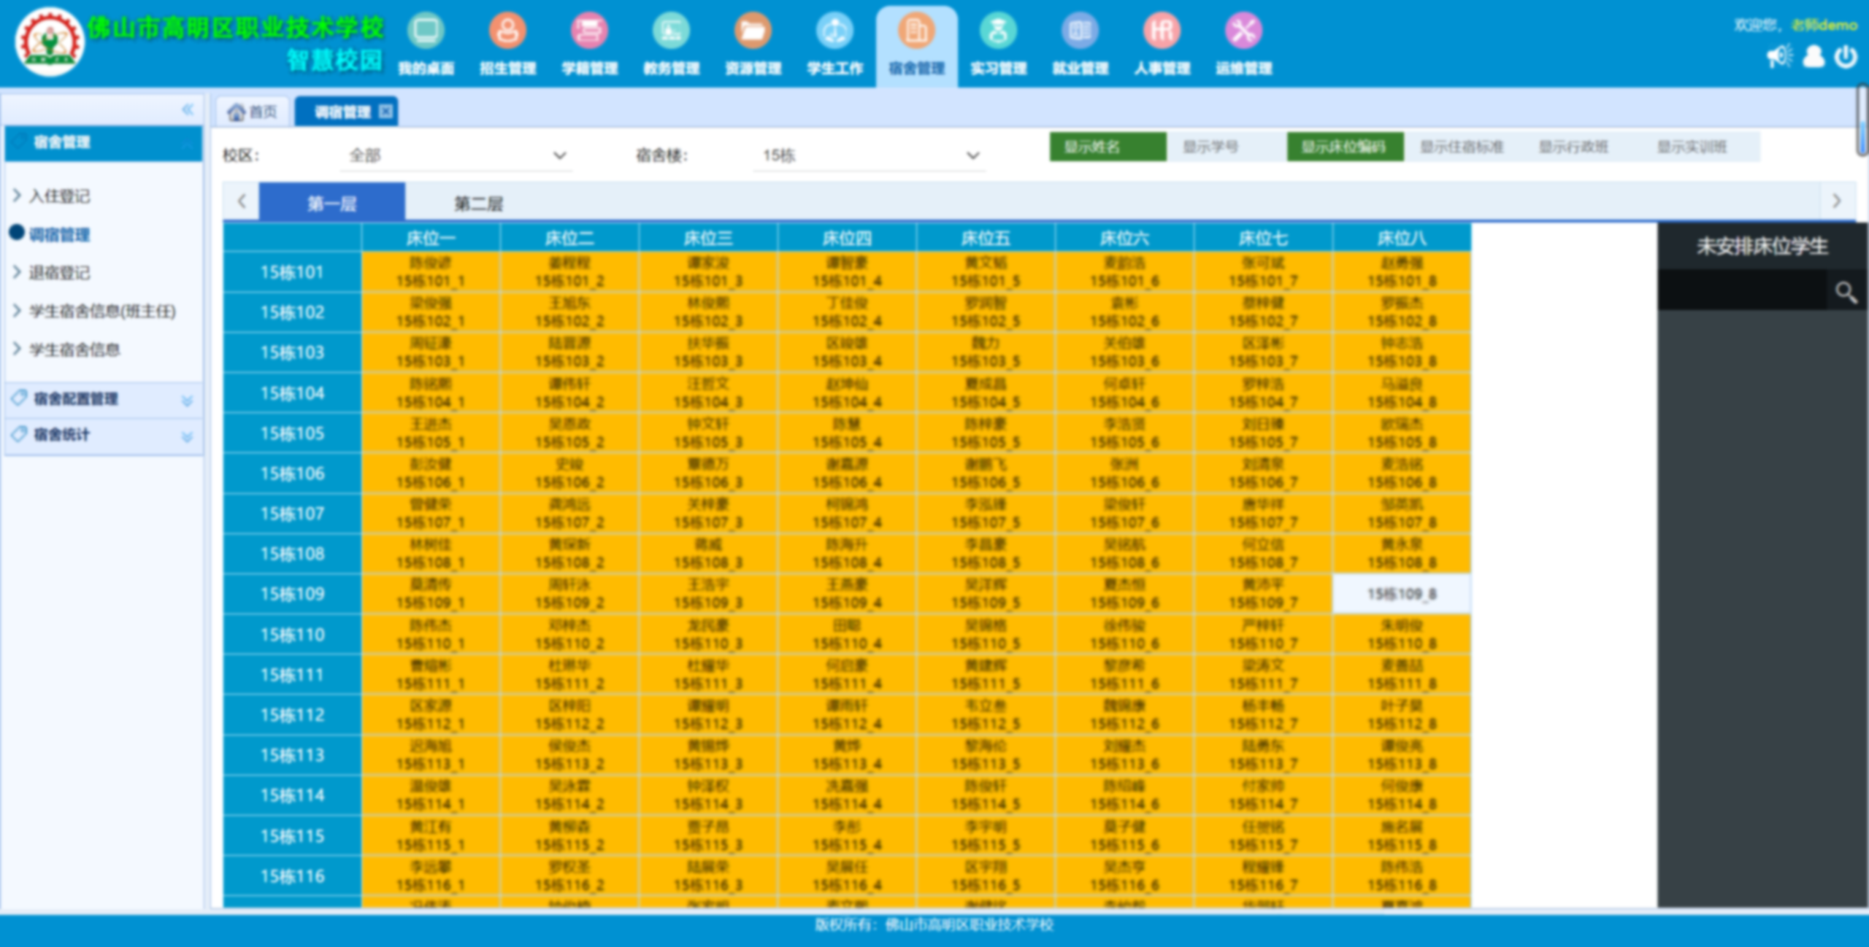Click empty bed cell 15栋109_8
1869x947 pixels.
[1402, 594]
